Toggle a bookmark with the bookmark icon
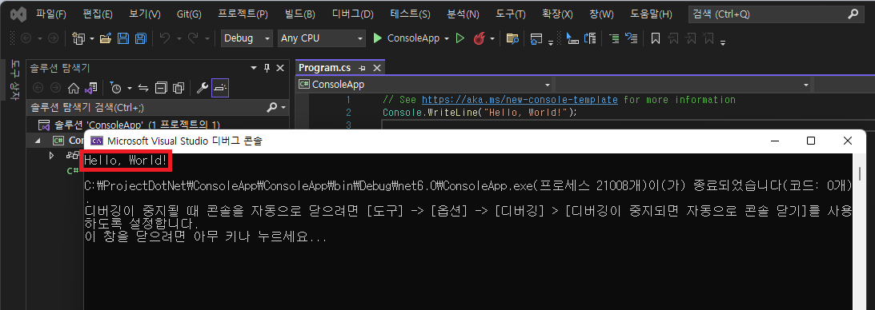 point(656,38)
